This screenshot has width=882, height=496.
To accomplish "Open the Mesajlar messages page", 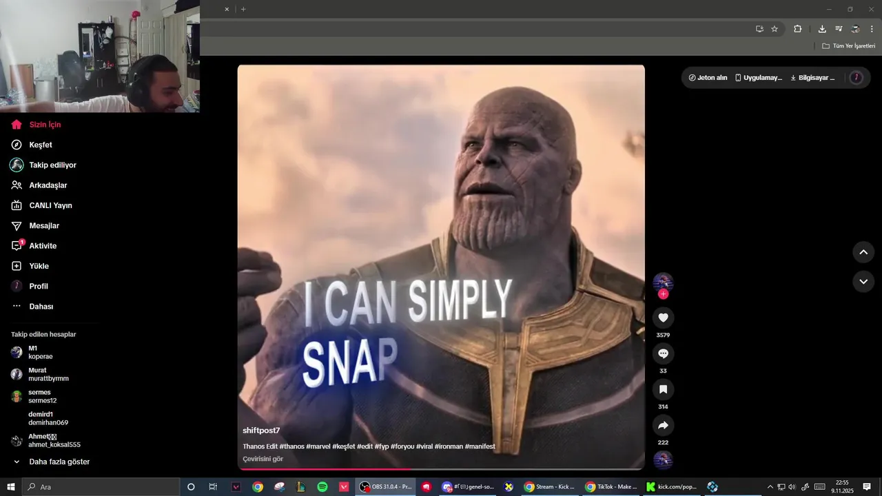I will [x=34, y=225].
